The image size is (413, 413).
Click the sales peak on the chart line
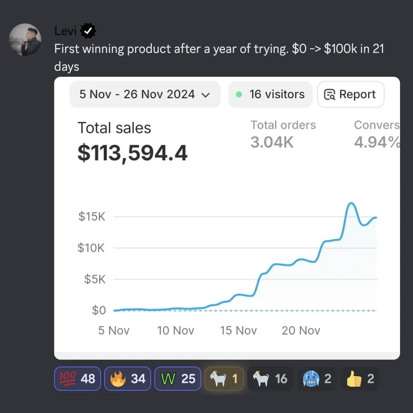pos(351,203)
